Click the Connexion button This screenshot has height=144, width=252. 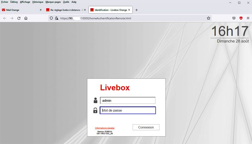146,127
